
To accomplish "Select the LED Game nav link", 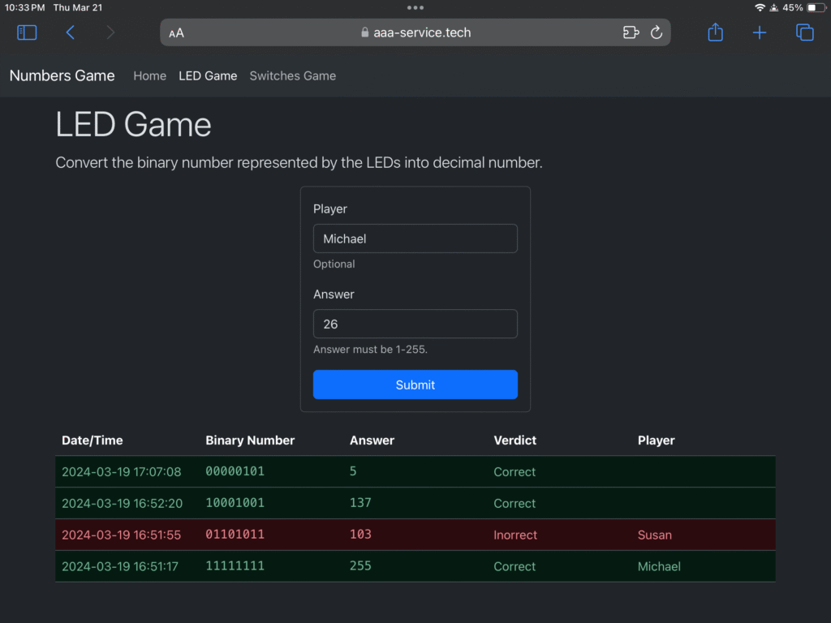I will pyautogui.click(x=208, y=75).
